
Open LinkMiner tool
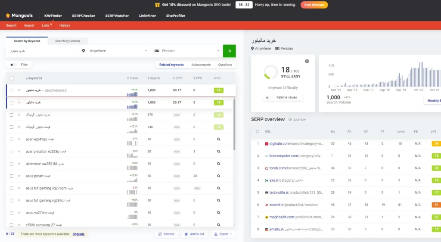point(147,16)
